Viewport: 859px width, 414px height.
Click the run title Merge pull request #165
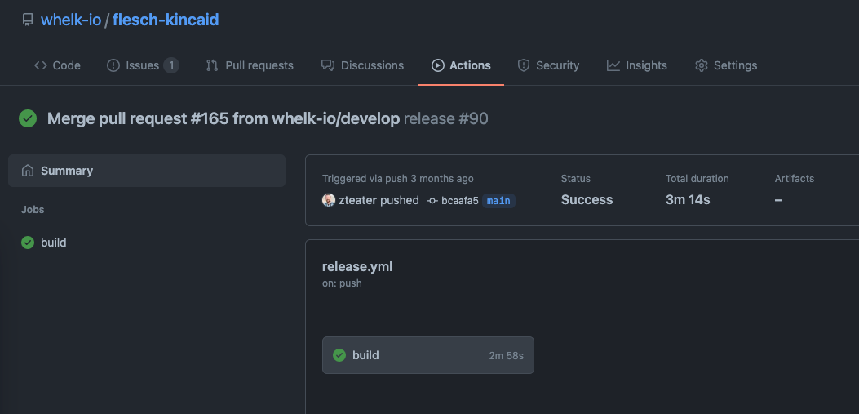pyautogui.click(x=224, y=118)
